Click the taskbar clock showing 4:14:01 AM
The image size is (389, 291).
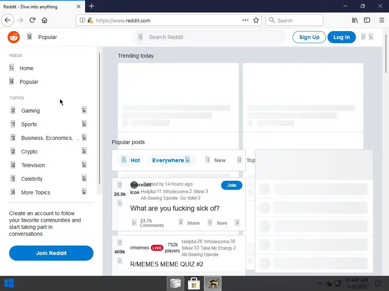coord(356,283)
